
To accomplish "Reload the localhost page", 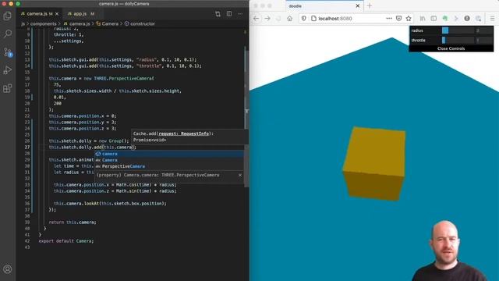I will coord(278,19).
